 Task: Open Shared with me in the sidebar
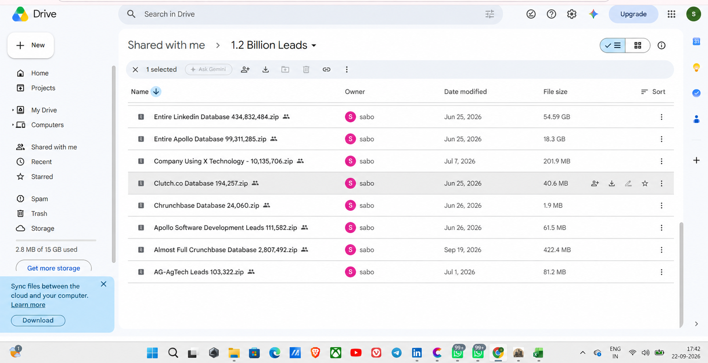(54, 147)
